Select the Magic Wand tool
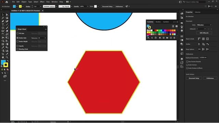This screenshot has height=123, width=219. 3,18
